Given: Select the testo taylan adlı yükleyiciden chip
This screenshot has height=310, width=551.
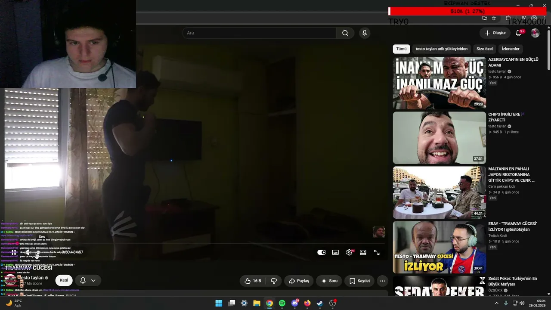Looking at the screenshot, I should [x=441, y=49].
